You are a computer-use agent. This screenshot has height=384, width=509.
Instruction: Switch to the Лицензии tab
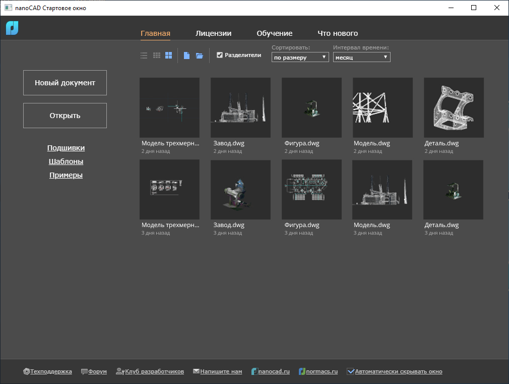pyautogui.click(x=213, y=33)
